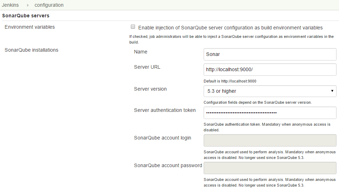Click the checkbox label about build environment variables

[230, 28]
